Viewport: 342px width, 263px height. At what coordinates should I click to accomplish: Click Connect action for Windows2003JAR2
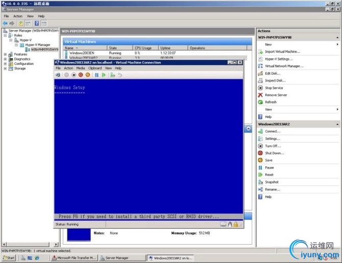click(x=273, y=131)
